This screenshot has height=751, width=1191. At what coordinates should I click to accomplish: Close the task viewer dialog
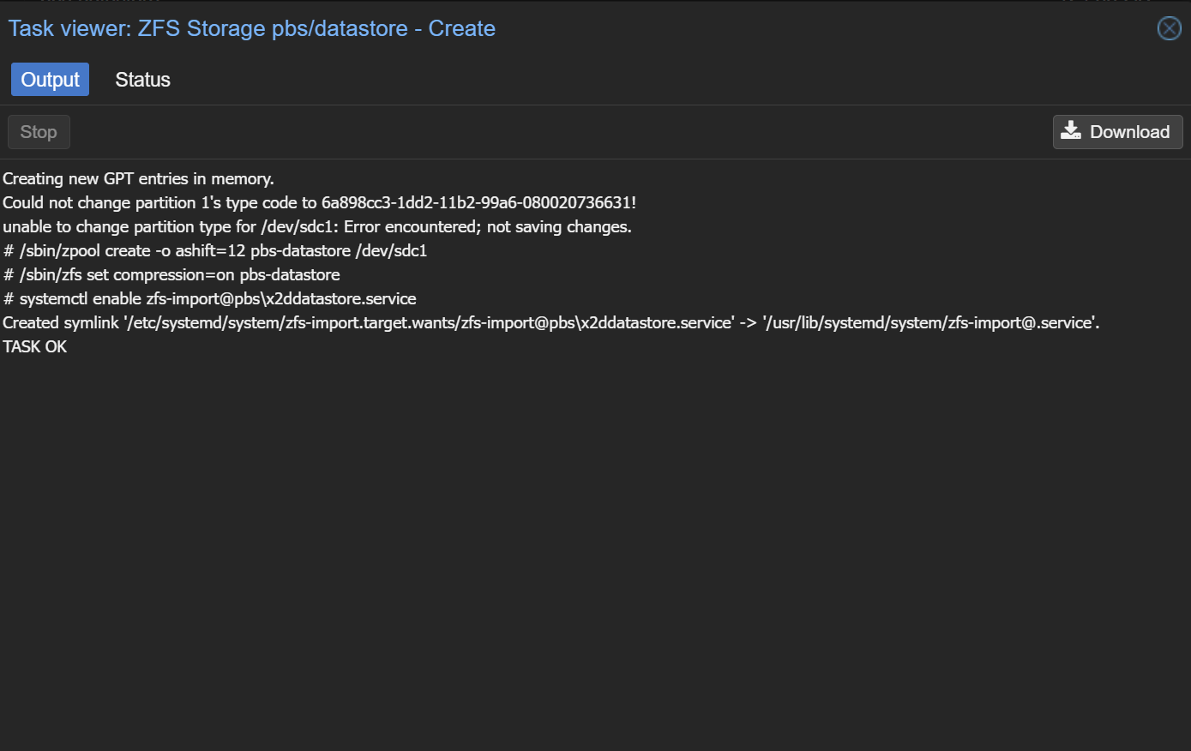tap(1169, 28)
